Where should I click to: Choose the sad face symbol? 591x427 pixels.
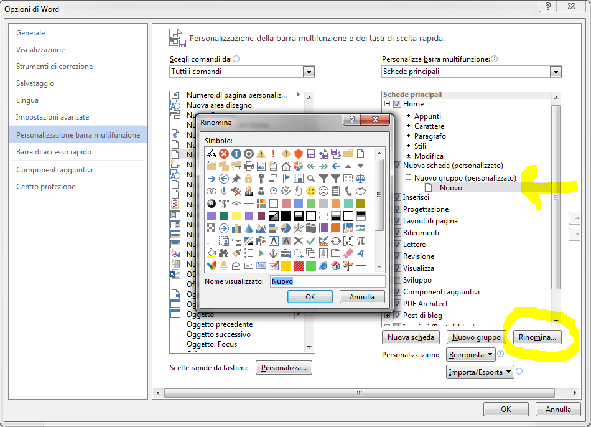[x=323, y=191]
